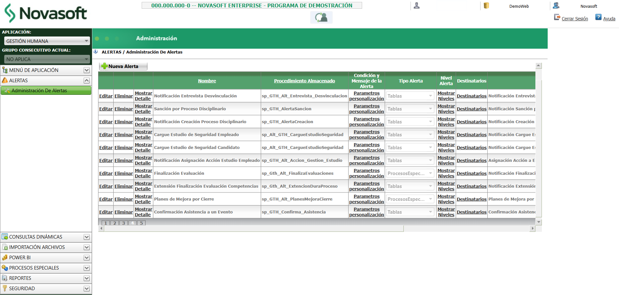The width and height of the screenshot is (619, 295).
Task: Go to page 1 of alerts
Action: click(106, 223)
